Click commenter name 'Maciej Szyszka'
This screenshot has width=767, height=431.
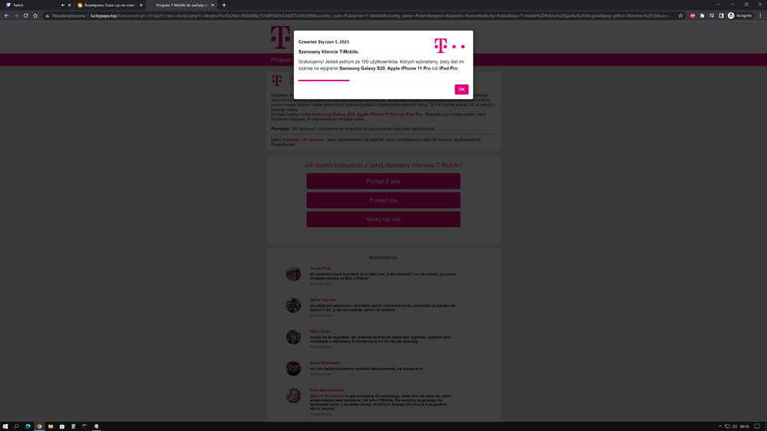tap(322, 300)
